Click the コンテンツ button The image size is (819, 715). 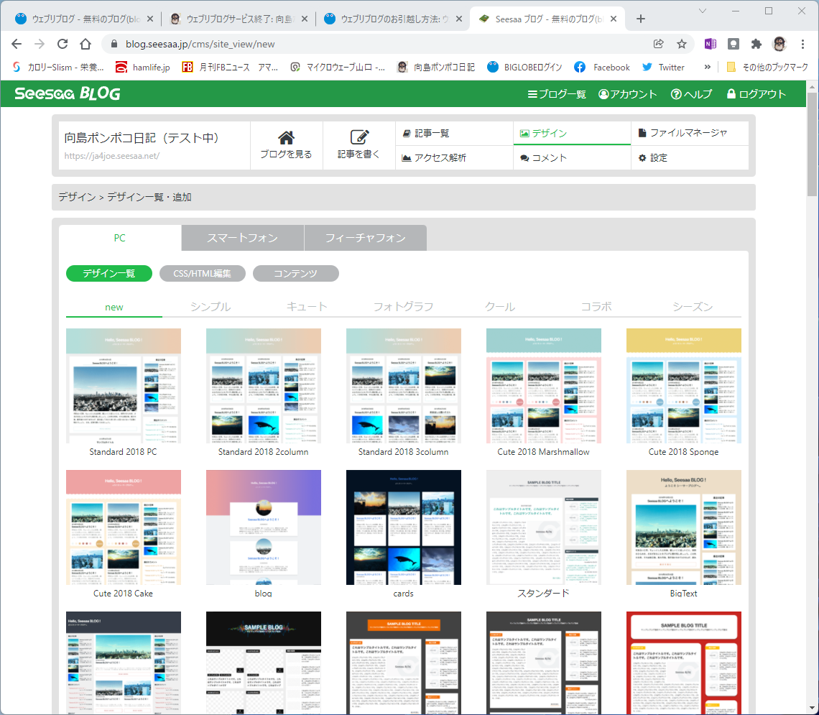[296, 273]
